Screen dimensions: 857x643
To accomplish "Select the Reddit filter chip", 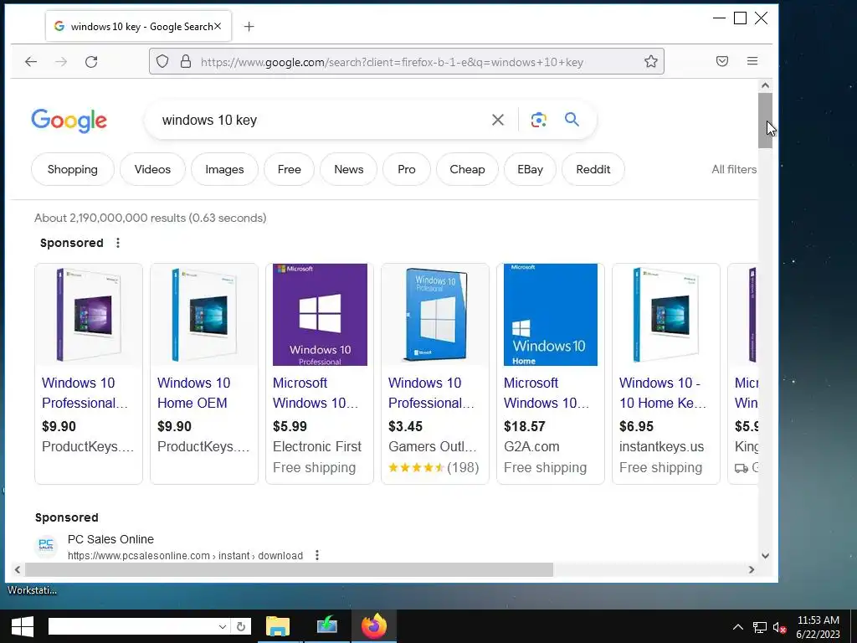I will pos(593,169).
